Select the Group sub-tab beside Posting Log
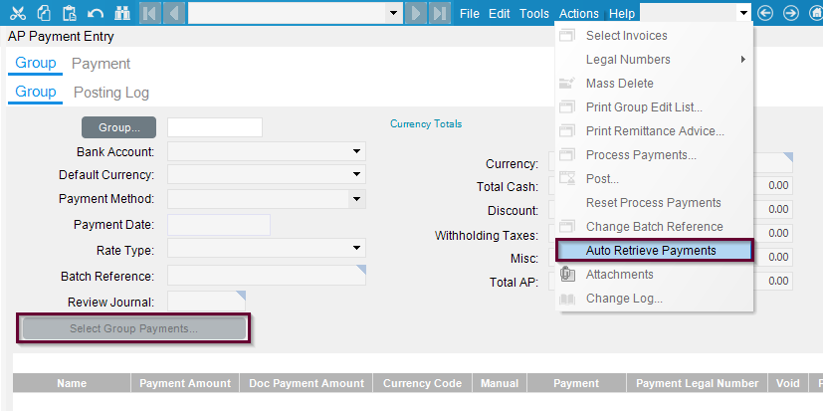 35,92
